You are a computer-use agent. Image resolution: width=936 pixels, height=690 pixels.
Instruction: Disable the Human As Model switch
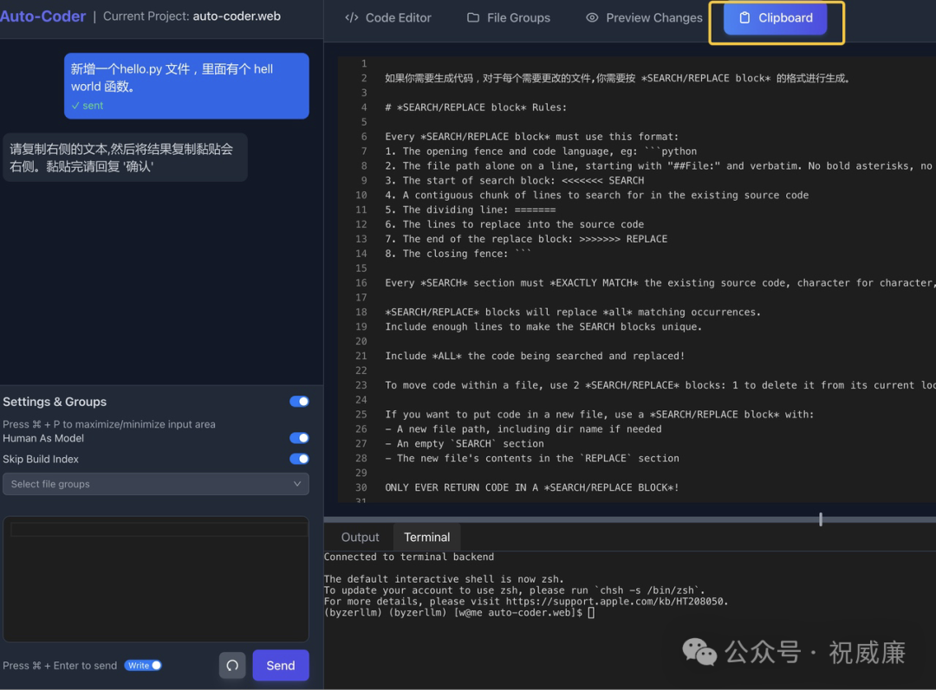coord(299,438)
